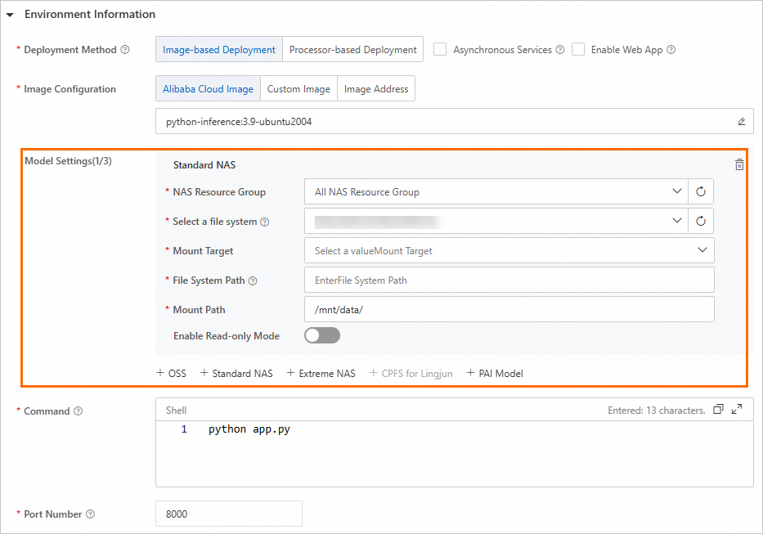Add an OSS model setting
The image size is (763, 534).
[x=171, y=374]
